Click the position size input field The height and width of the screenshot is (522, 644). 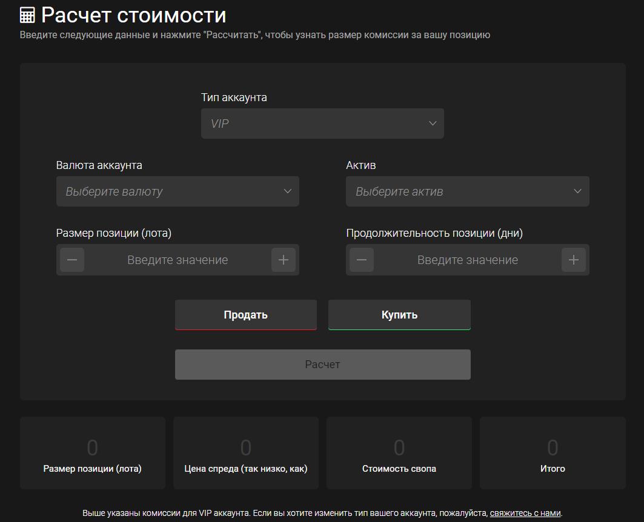177,259
